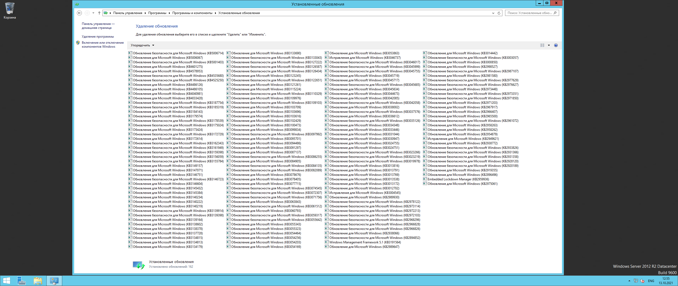The image size is (678, 286).
Task: Select Embedded Lockdown Manager KB2959936
Action: [456, 179]
